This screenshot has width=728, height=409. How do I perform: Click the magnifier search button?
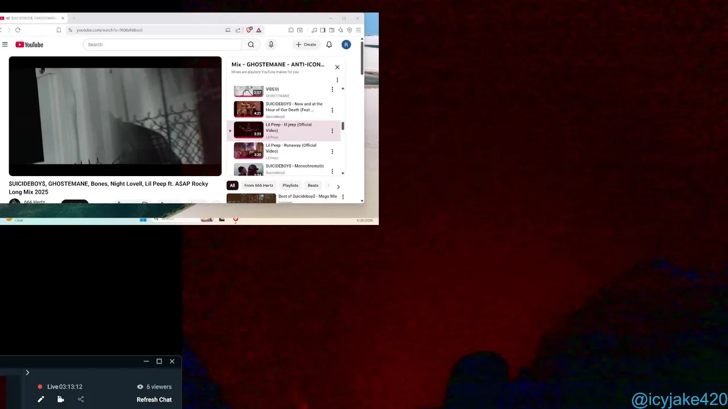coord(251,44)
